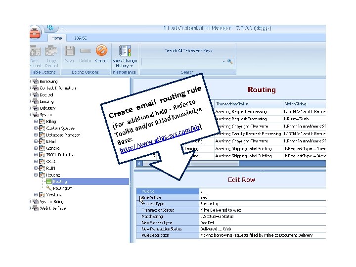Viewport: 356px width, 267px height.
Task: Click the Copy Record icon
Action: pyautogui.click(x=51, y=50)
